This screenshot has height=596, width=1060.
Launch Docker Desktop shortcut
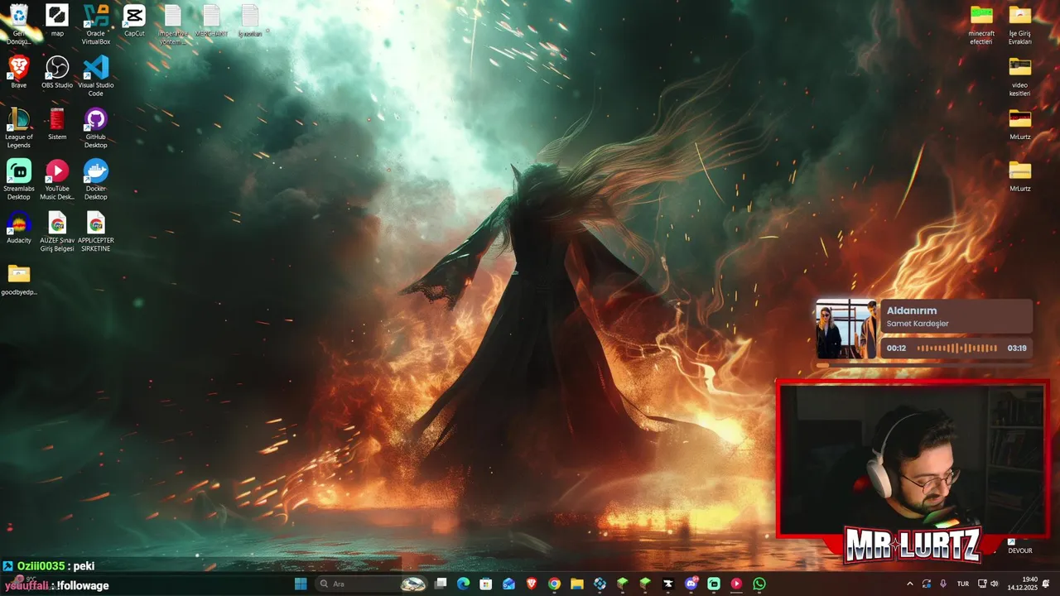[96, 180]
